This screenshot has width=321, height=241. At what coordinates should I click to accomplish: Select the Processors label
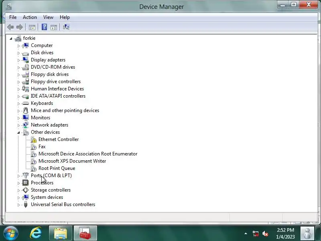coord(42,183)
